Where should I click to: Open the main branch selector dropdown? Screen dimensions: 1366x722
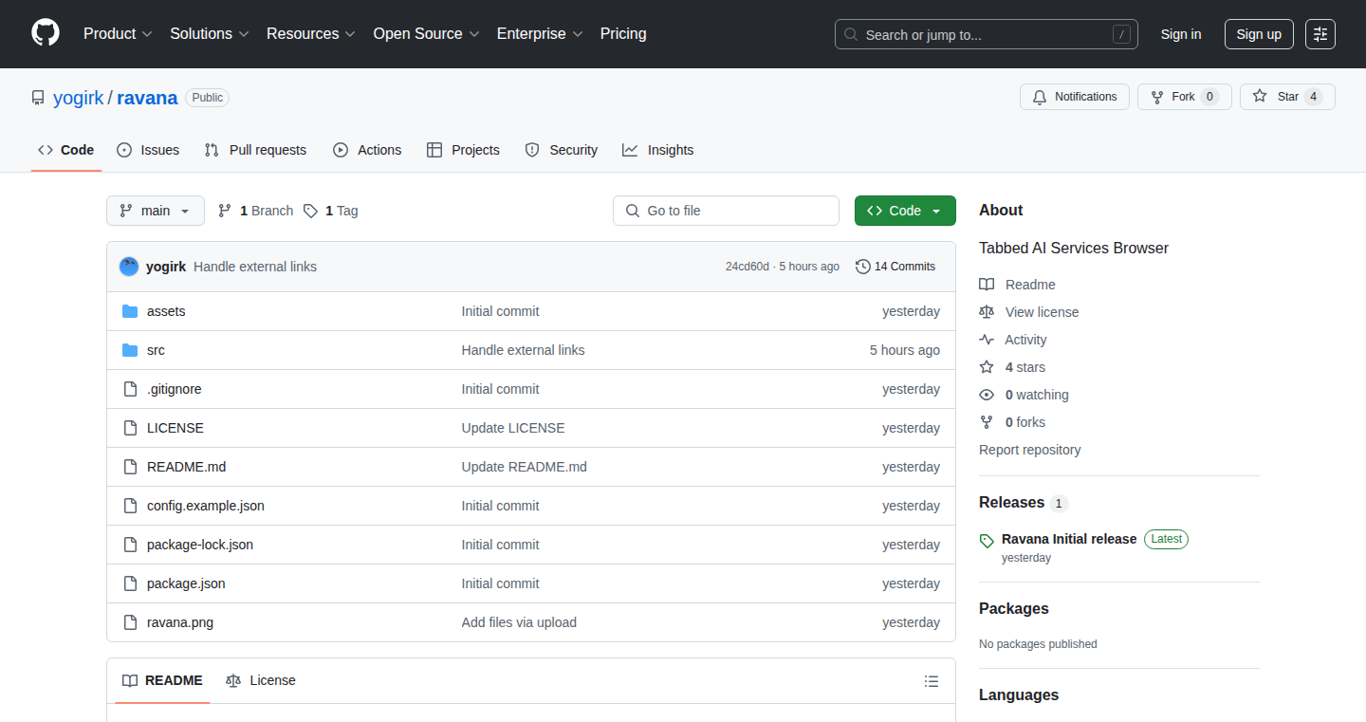pos(156,211)
